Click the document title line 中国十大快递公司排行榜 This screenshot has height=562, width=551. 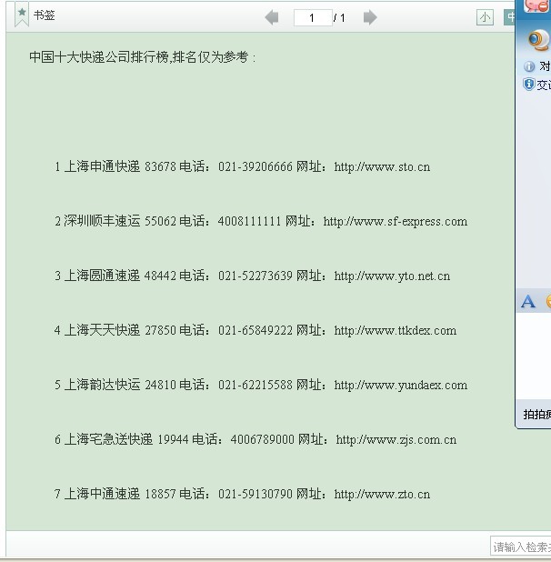tap(142, 57)
